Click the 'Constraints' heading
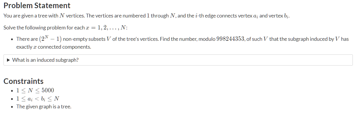 click(24, 81)
